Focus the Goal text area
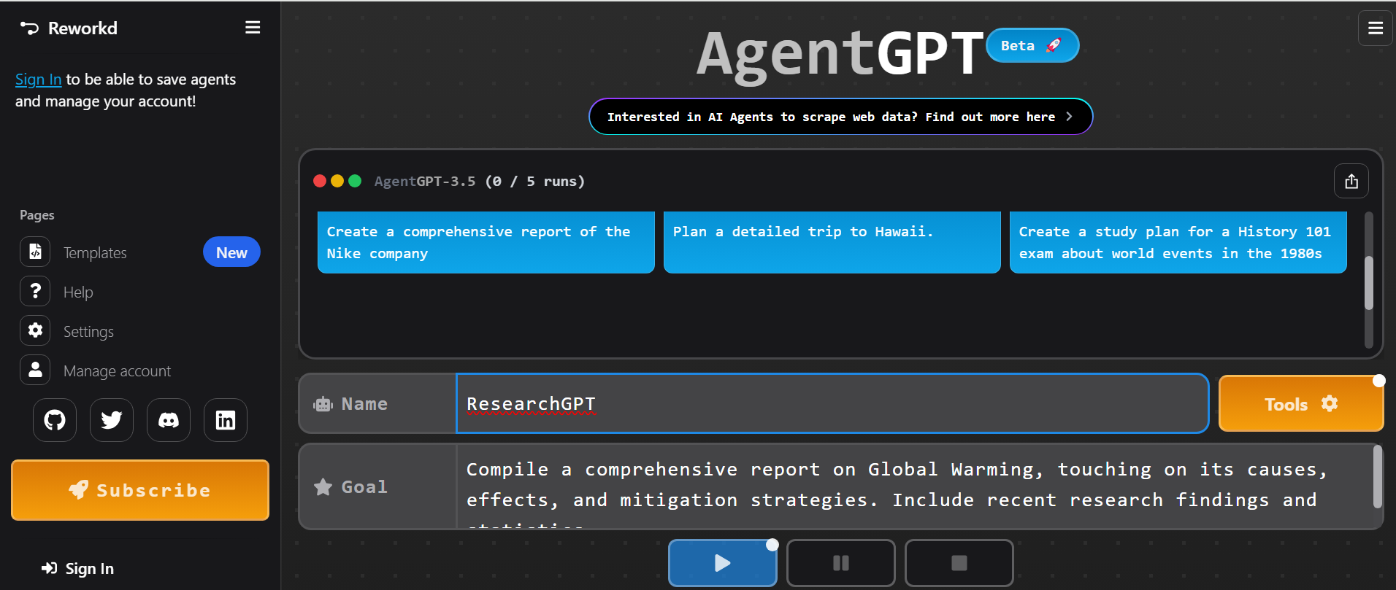 click(x=914, y=486)
